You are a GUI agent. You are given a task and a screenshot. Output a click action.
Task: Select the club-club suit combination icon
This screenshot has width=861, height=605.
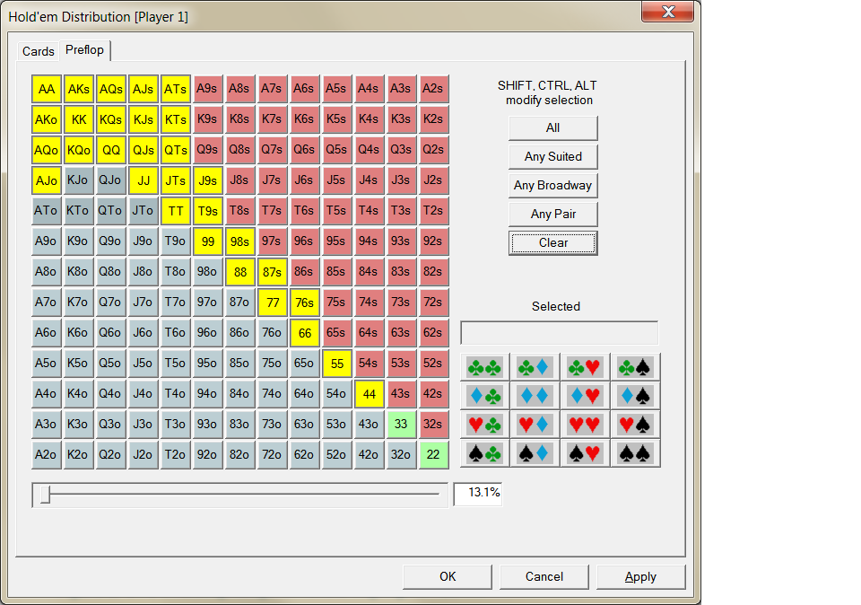[x=484, y=367]
